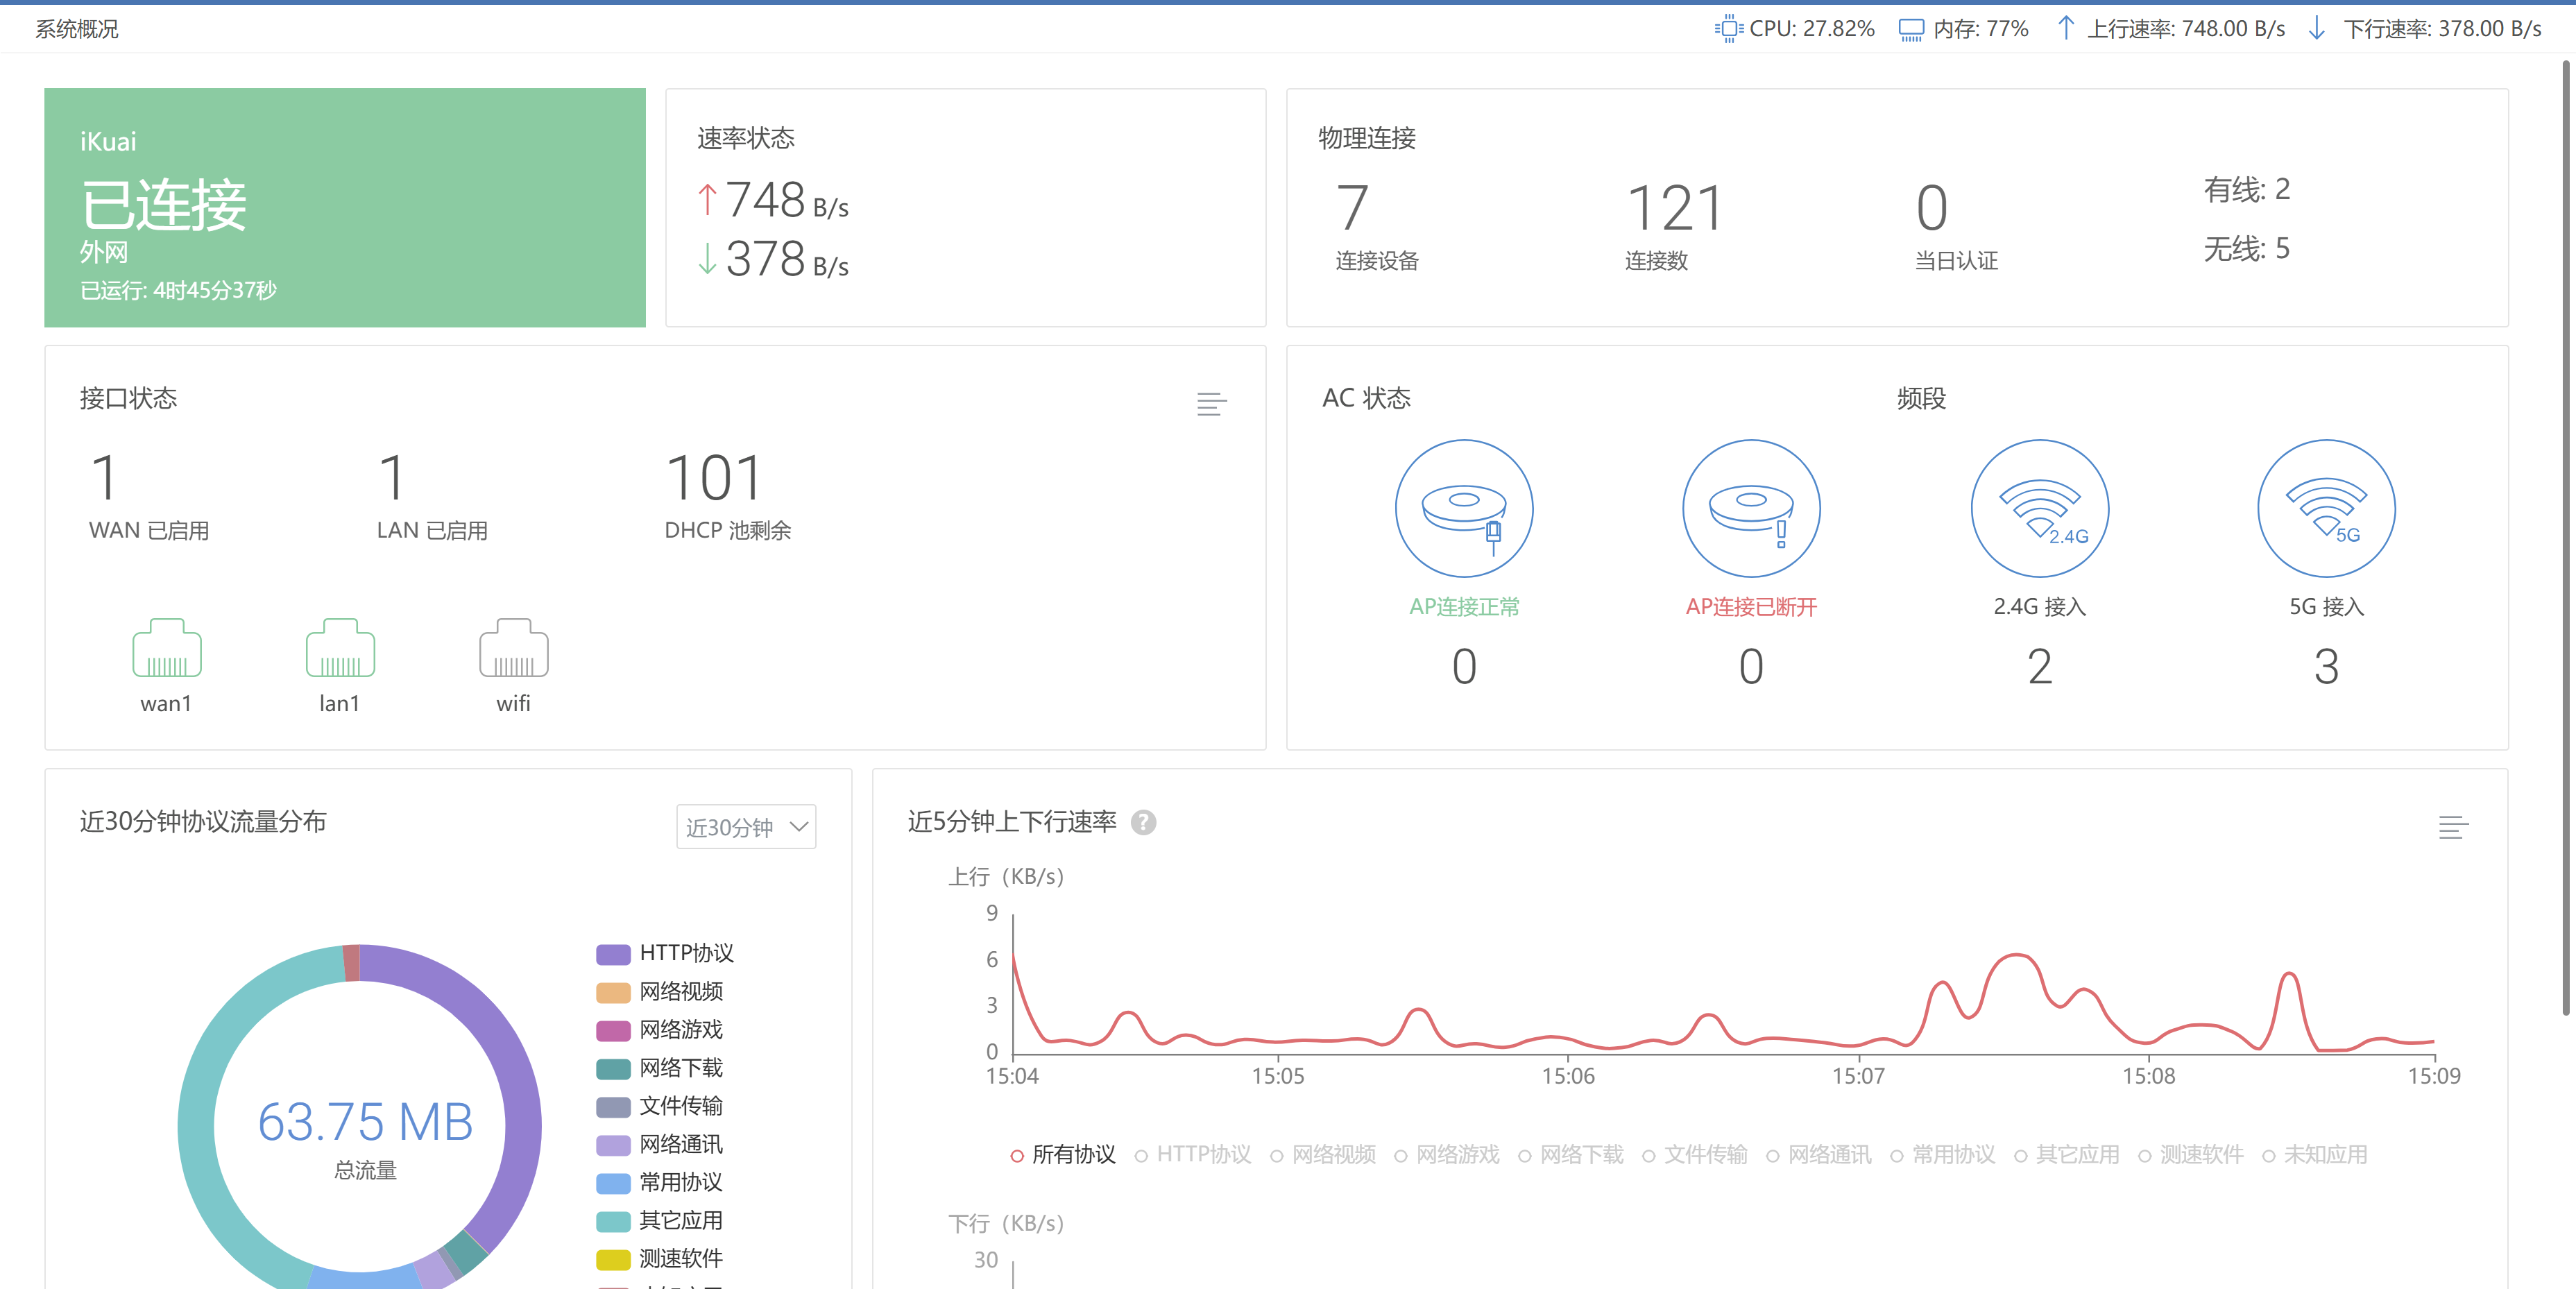Click the 2.4G band wifi icon

2040,508
